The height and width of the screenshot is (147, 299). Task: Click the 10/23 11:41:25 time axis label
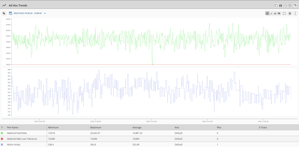(207, 121)
